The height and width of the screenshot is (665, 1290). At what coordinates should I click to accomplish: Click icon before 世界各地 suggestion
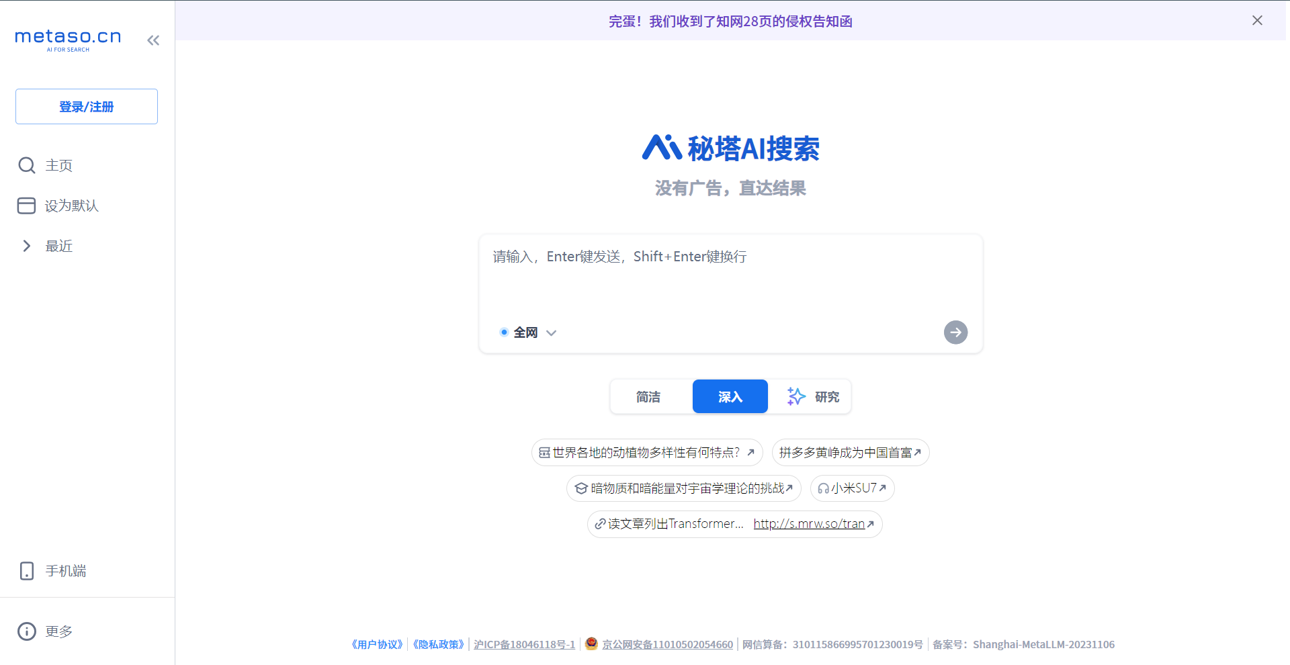coord(544,453)
